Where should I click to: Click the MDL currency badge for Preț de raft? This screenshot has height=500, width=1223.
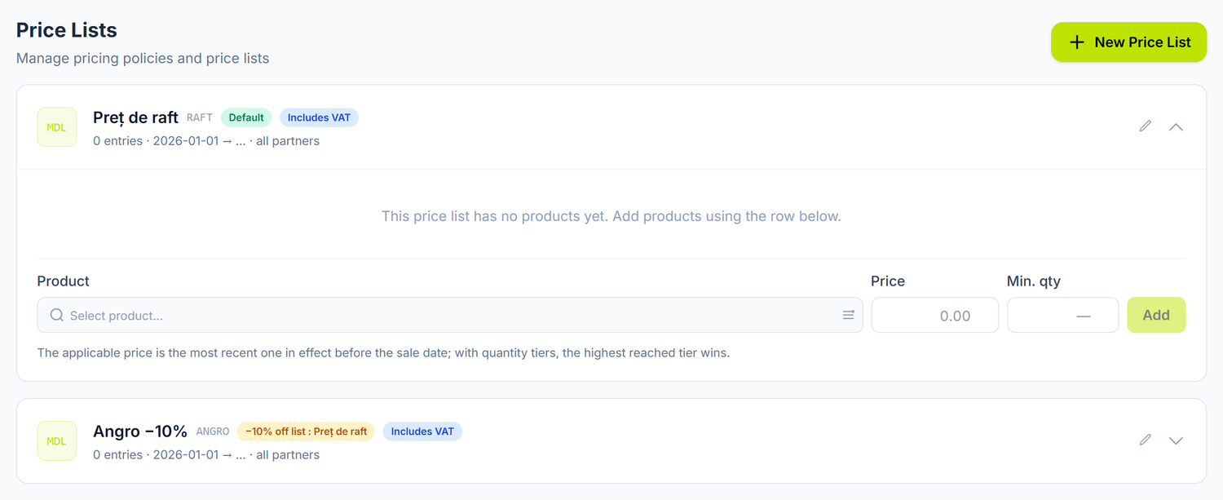(x=57, y=127)
